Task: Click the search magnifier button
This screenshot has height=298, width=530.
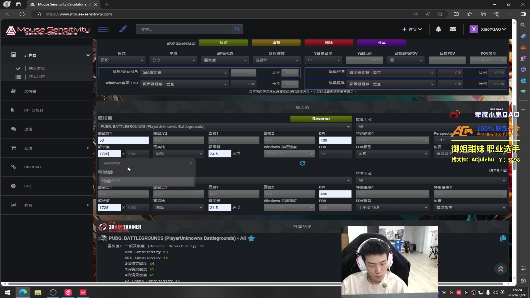Action: (x=237, y=29)
